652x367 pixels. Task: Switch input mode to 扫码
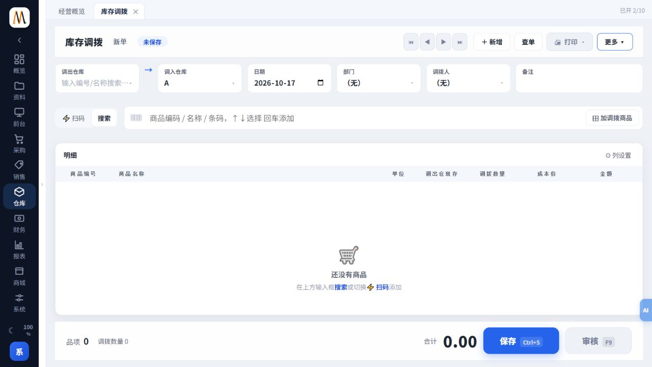point(73,118)
